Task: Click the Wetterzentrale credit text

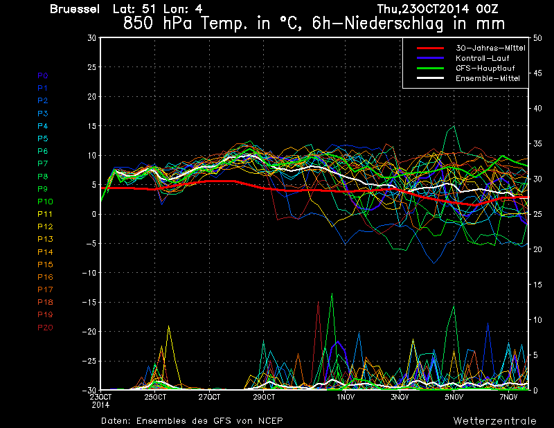Action: (494, 420)
